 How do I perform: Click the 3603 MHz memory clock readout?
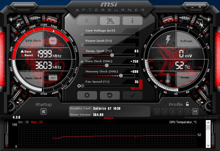tap(48, 65)
